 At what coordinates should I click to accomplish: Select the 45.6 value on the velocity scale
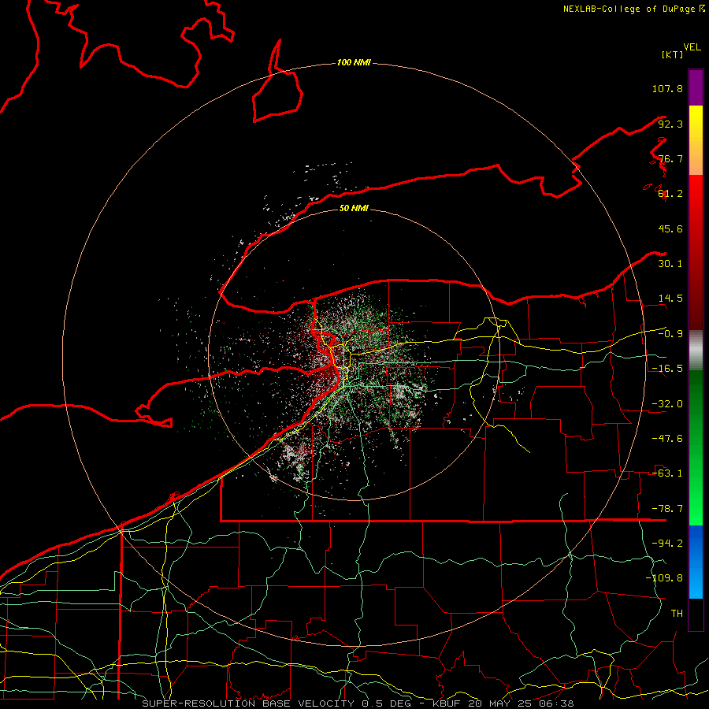click(x=670, y=228)
